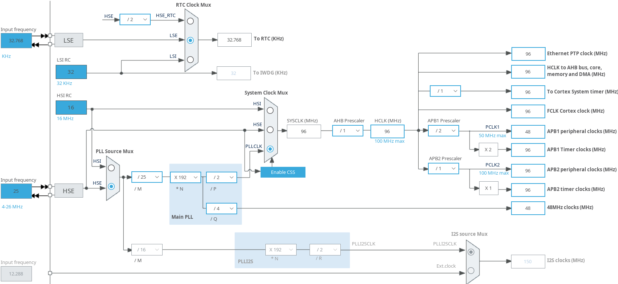The height and width of the screenshot is (284, 618).
Task: Open the Cortex System timer /1 divider dropdown
Action: click(445, 91)
